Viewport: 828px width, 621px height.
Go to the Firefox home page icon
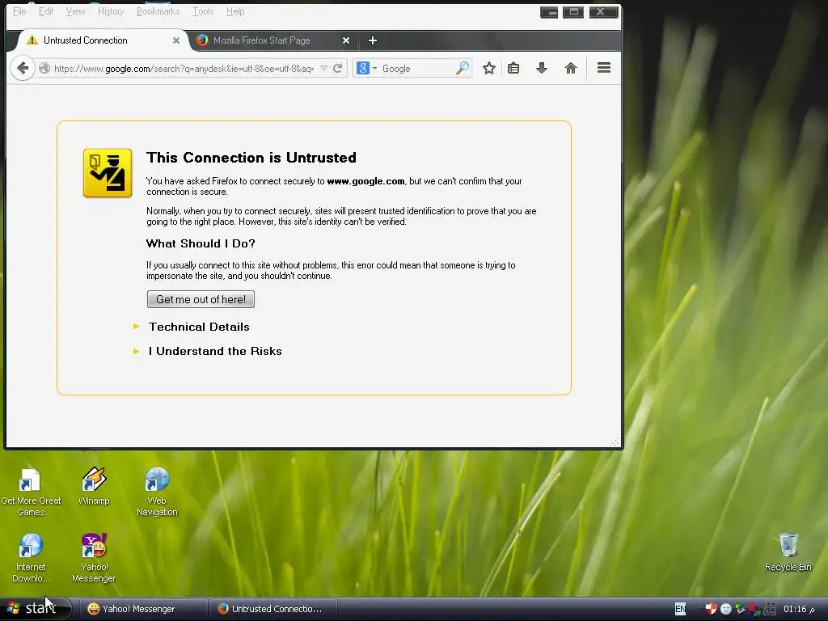pos(570,68)
